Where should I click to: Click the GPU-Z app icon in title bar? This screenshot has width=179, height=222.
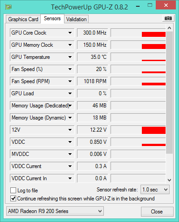click(x=9, y=7)
